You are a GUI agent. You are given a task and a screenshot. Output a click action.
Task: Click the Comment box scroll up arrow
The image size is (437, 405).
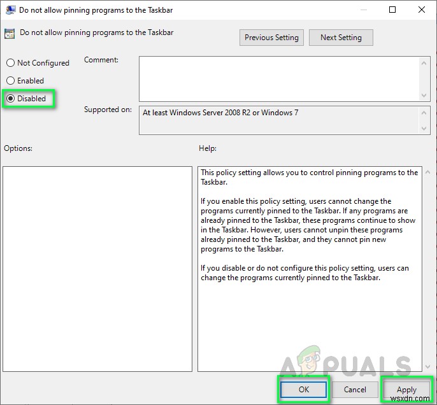click(x=424, y=63)
